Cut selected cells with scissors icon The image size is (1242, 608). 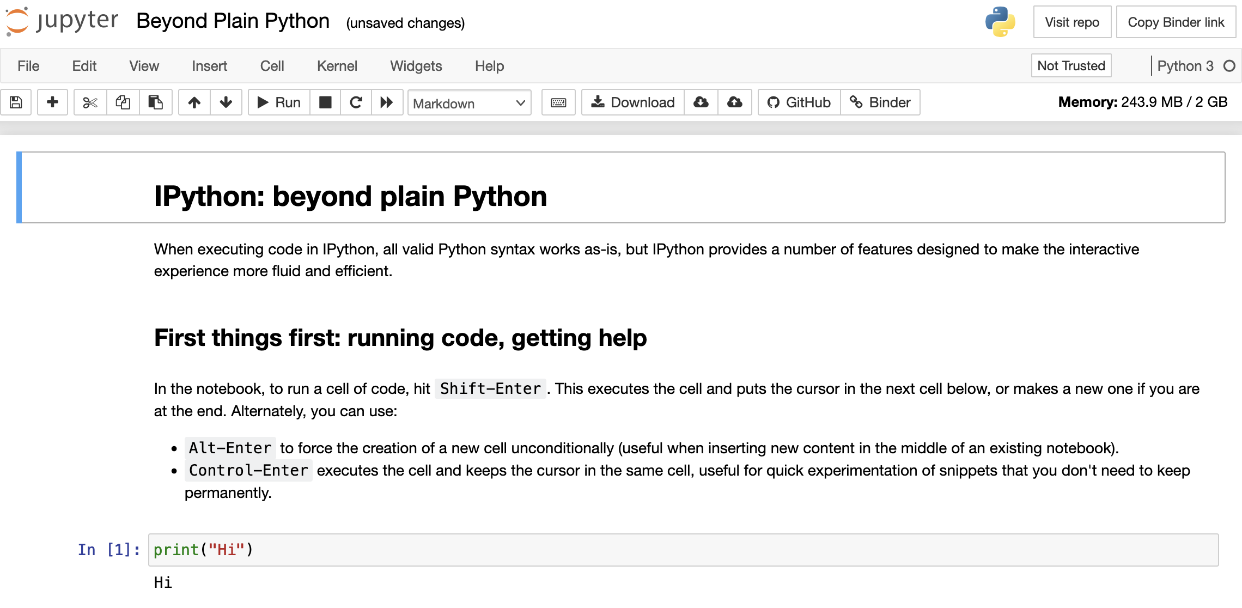[x=90, y=102]
